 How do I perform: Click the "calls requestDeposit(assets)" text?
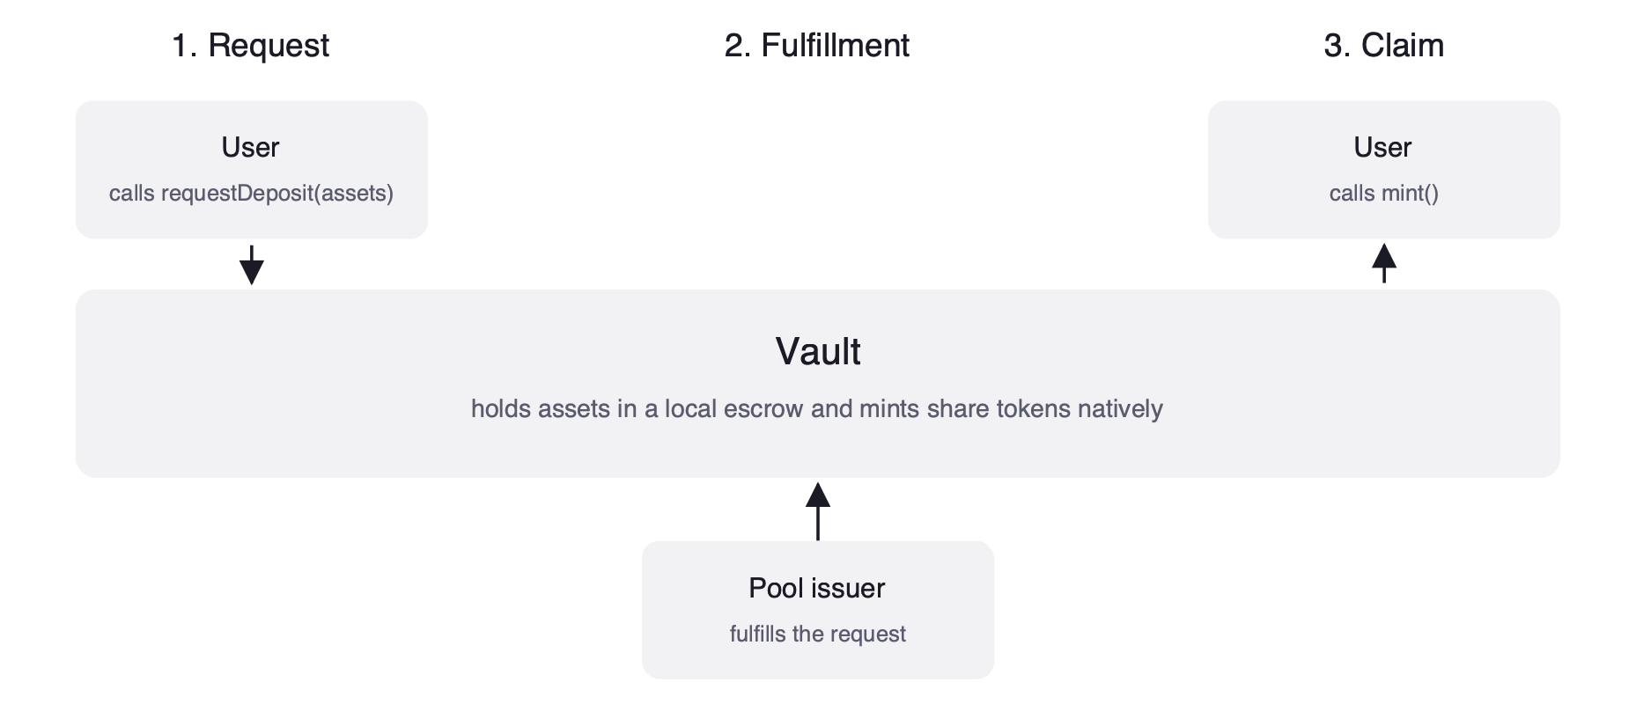point(251,194)
